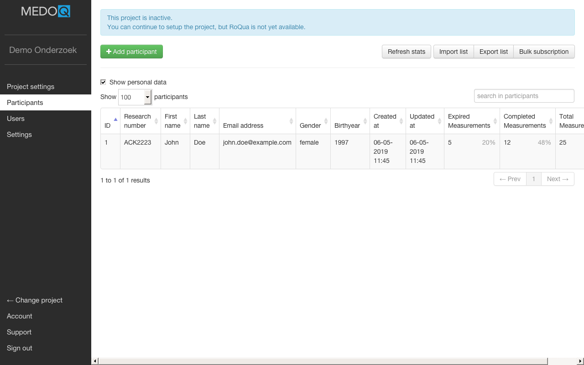
Task: Click the Add participant button
Action: [131, 52]
